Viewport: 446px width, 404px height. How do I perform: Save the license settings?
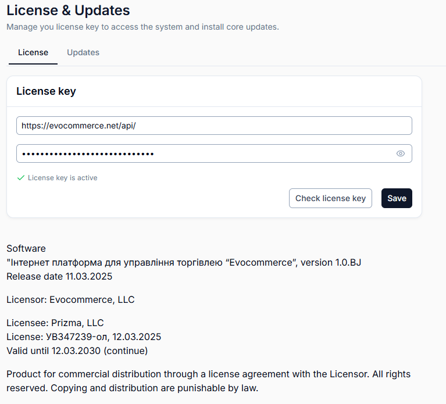[x=397, y=198]
